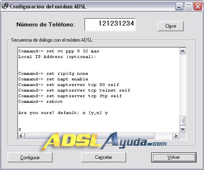Click the 'set vc ppp 8 32 max' line
Screen dimensions: 204x170
tap(59, 51)
